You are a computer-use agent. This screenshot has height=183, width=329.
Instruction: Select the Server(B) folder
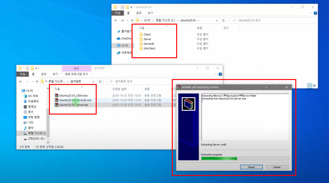149,44
